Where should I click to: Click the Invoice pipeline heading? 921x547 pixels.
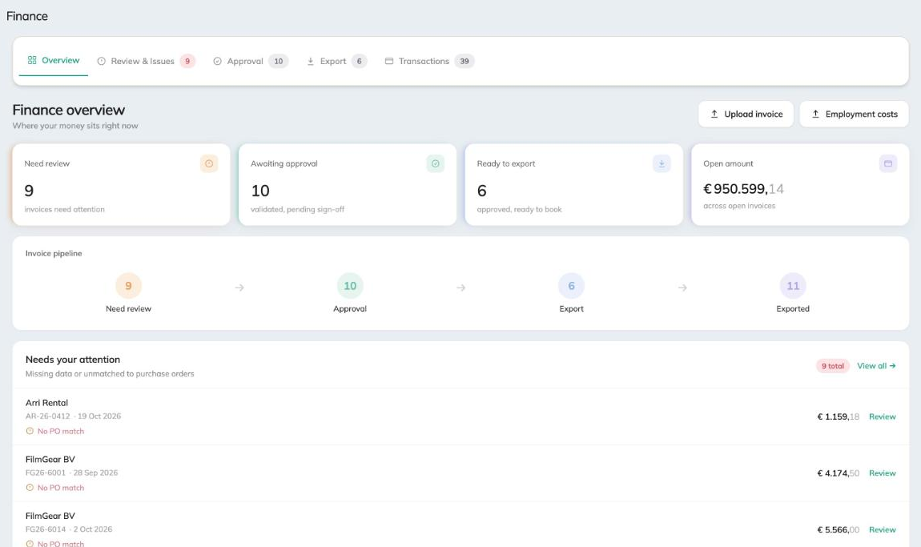pos(54,253)
